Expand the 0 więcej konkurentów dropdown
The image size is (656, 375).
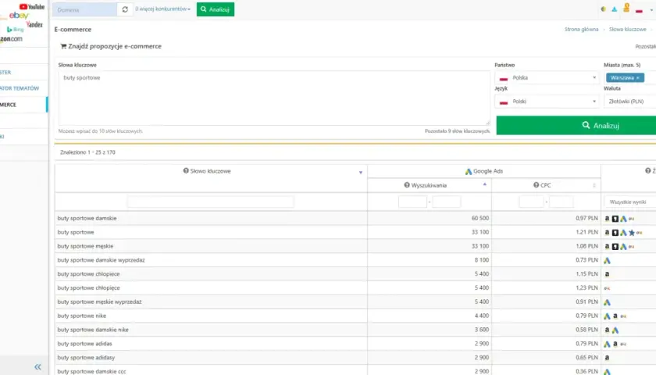[162, 9]
